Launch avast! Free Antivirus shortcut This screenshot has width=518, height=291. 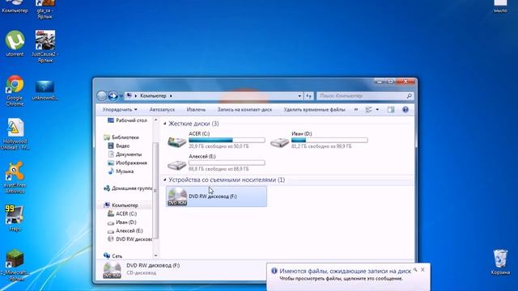point(15,171)
